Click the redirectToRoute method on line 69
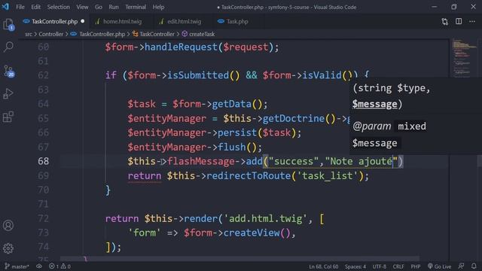This screenshot has width=482, height=271. (x=249, y=175)
